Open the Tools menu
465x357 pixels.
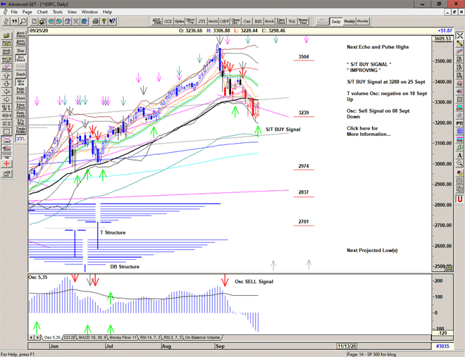(x=58, y=12)
